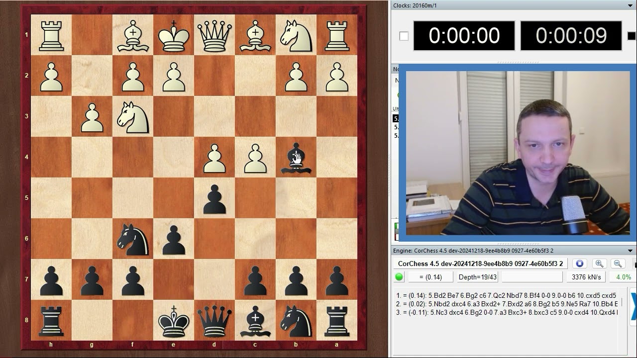Select the black bishop on c8
637x358 pixels.
click(x=255, y=321)
